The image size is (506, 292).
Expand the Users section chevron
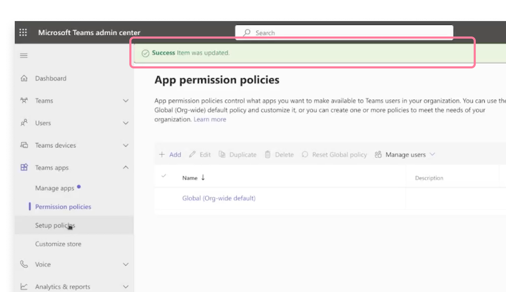(125, 123)
